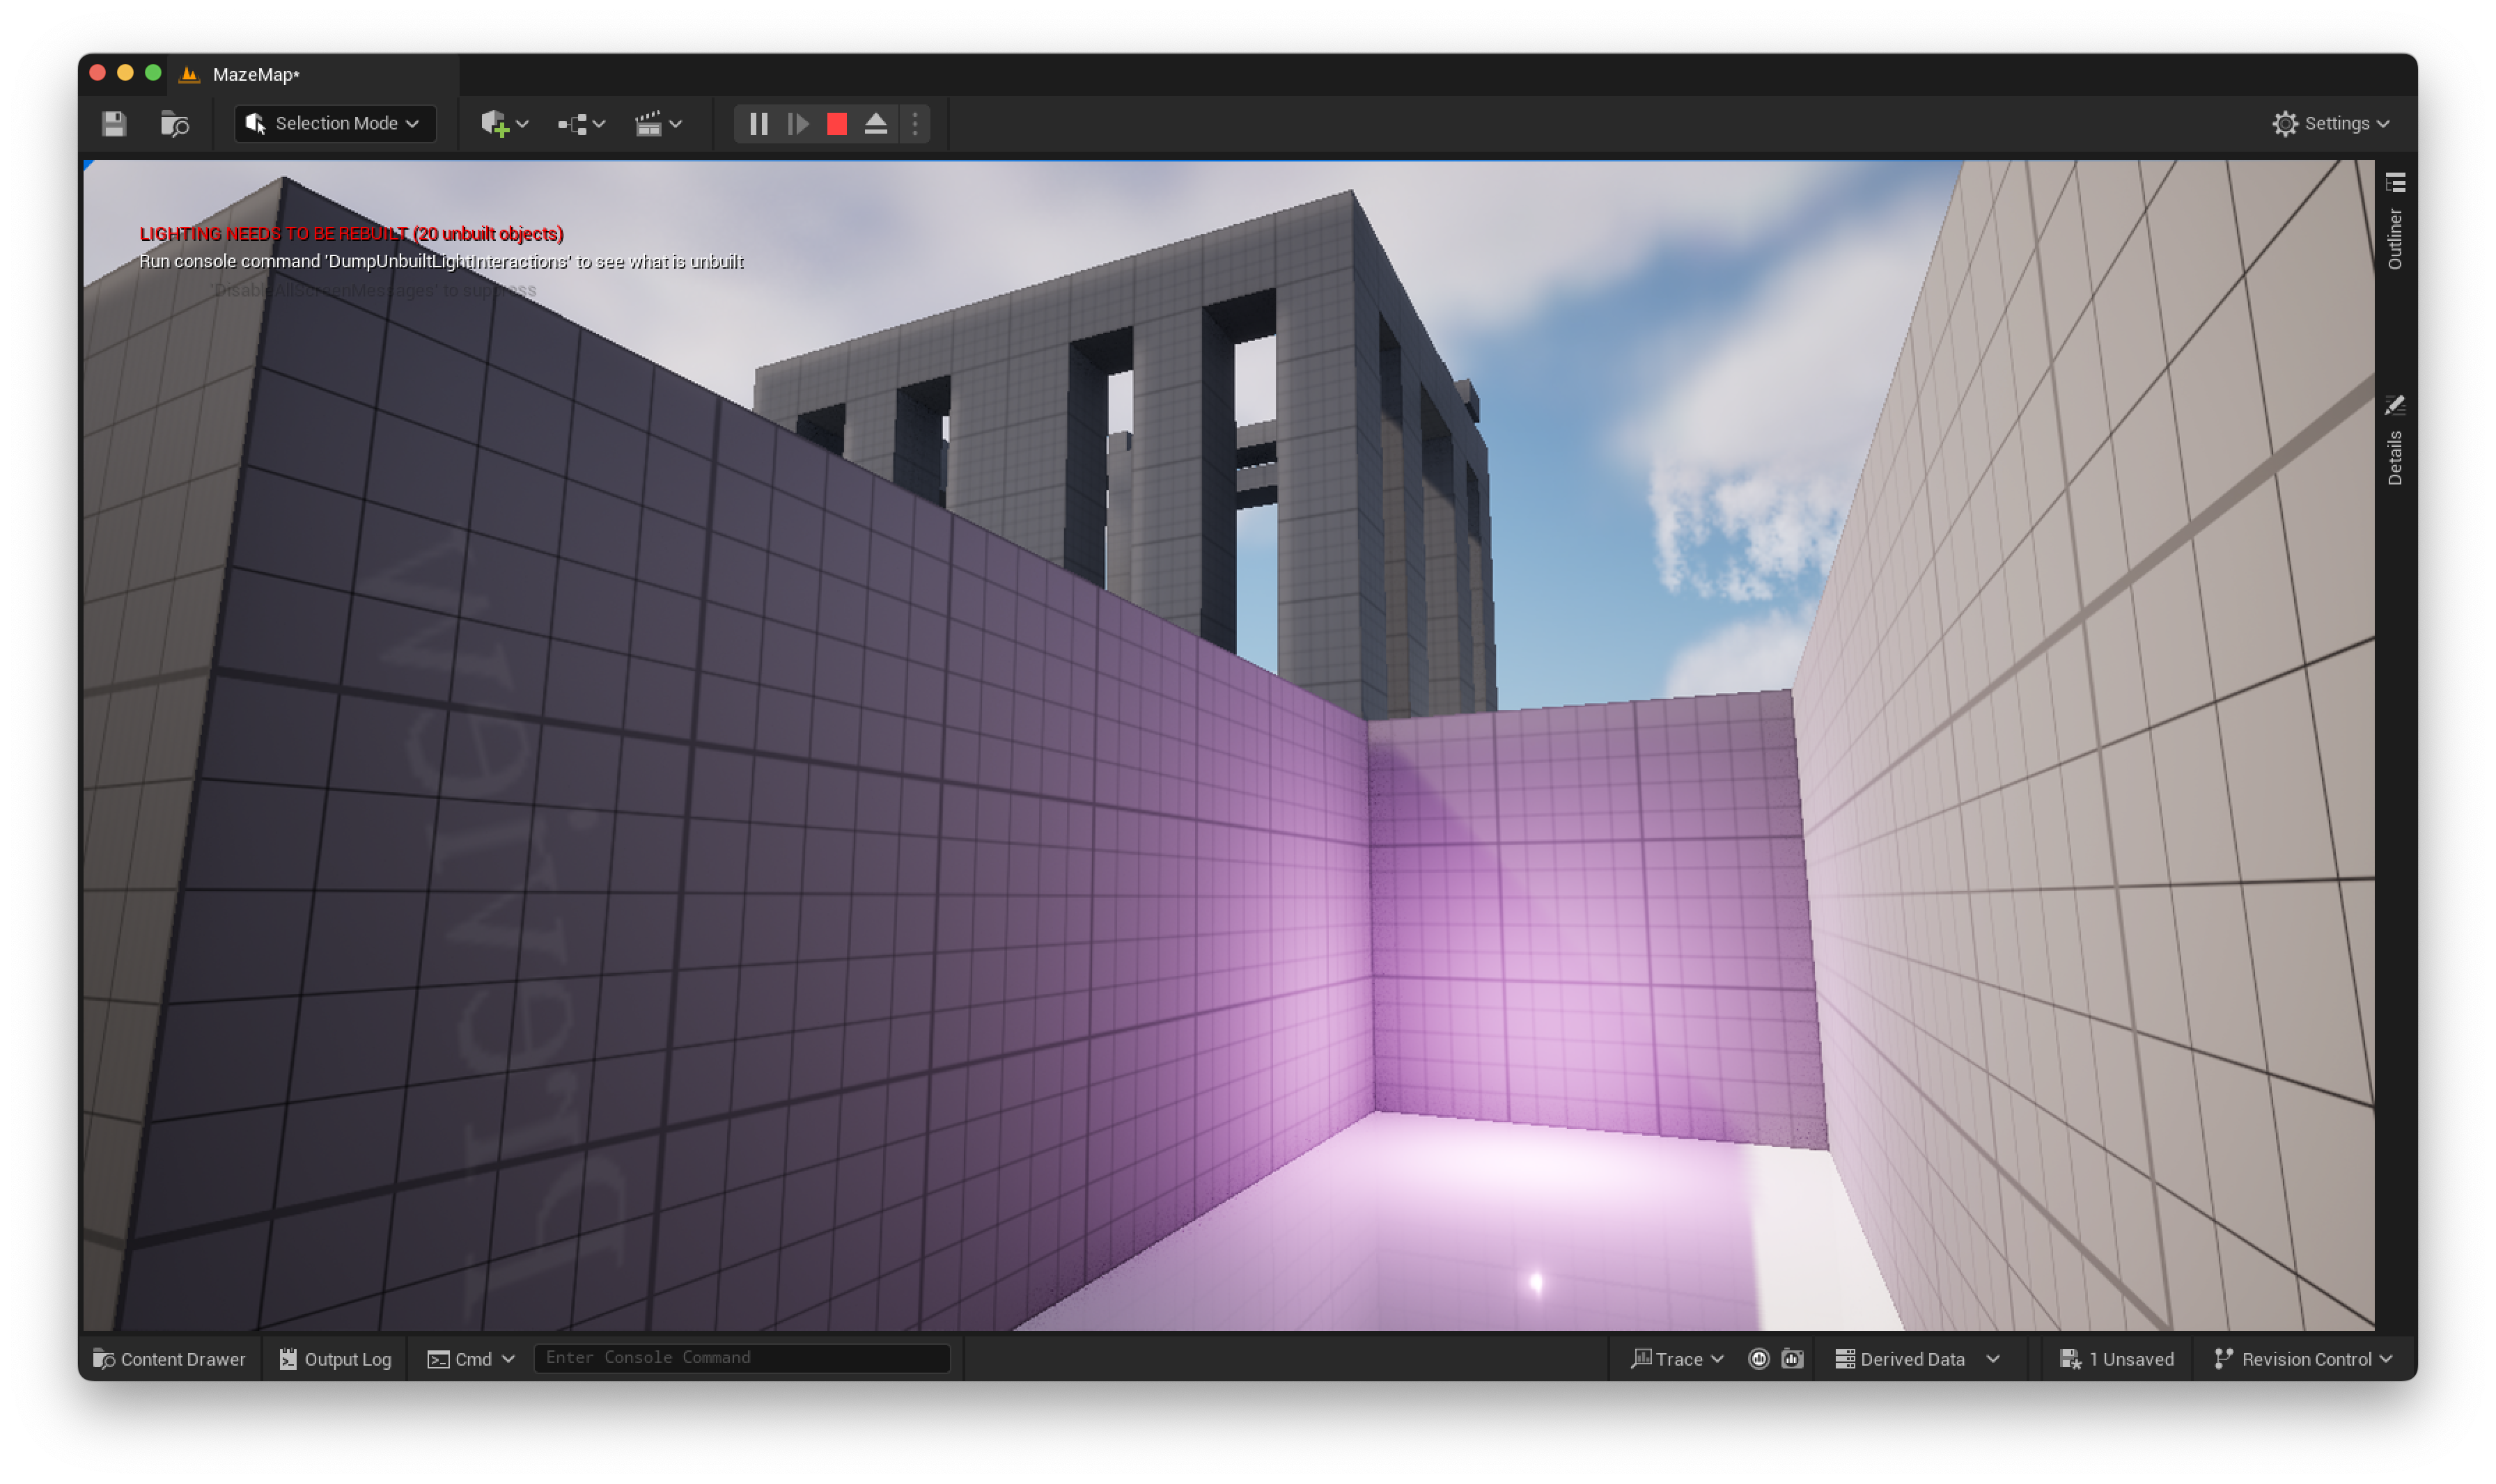Pause the play-in-editor session
The height and width of the screenshot is (1484, 2496).
(x=758, y=124)
